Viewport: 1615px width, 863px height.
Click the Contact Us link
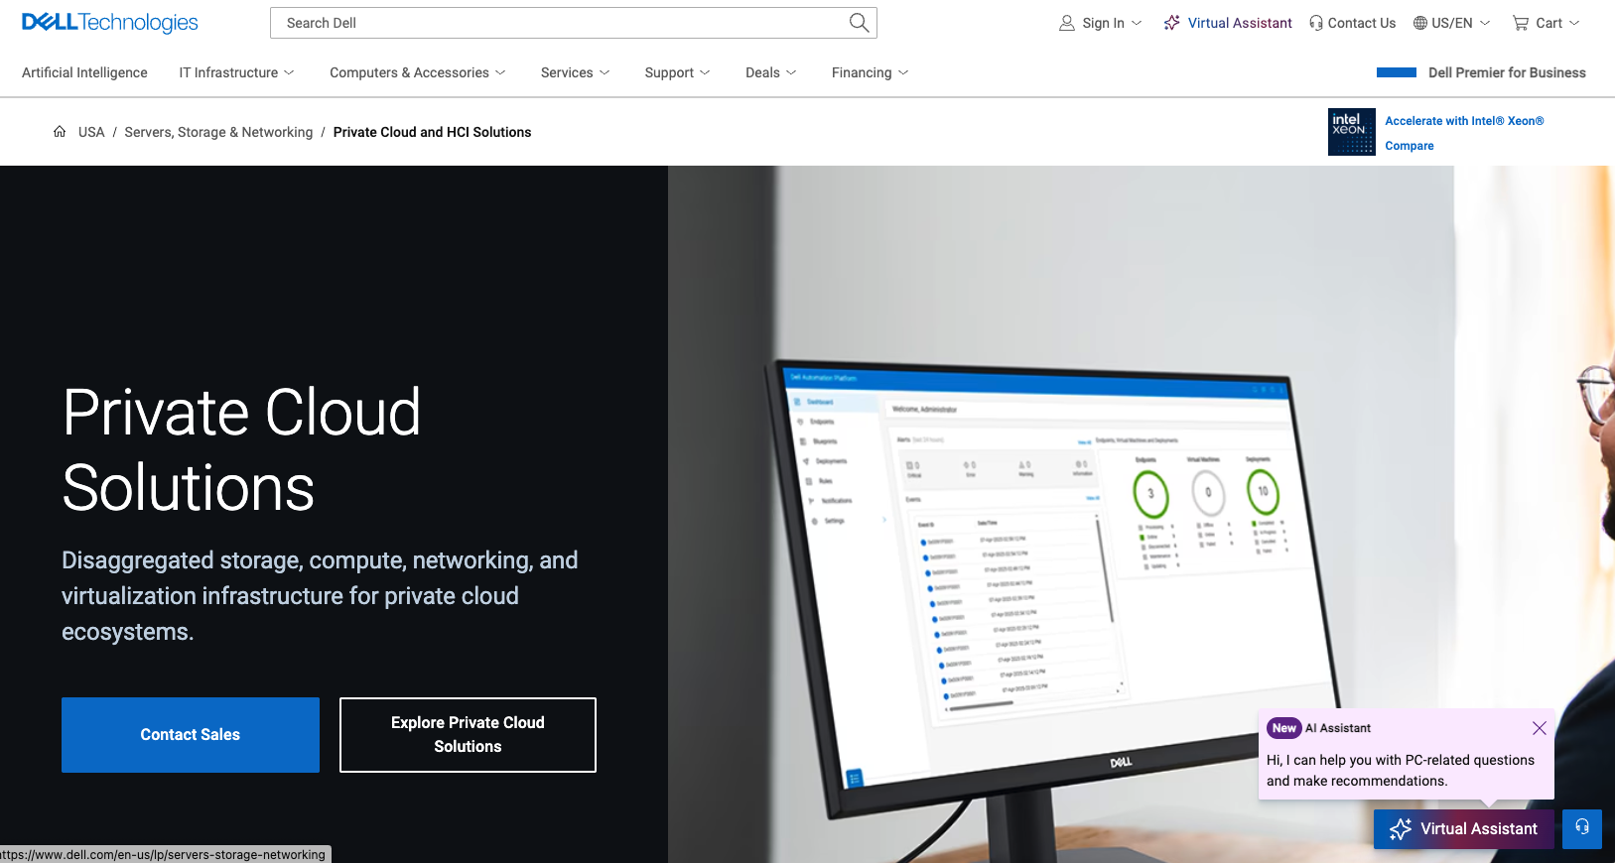coord(1362,23)
